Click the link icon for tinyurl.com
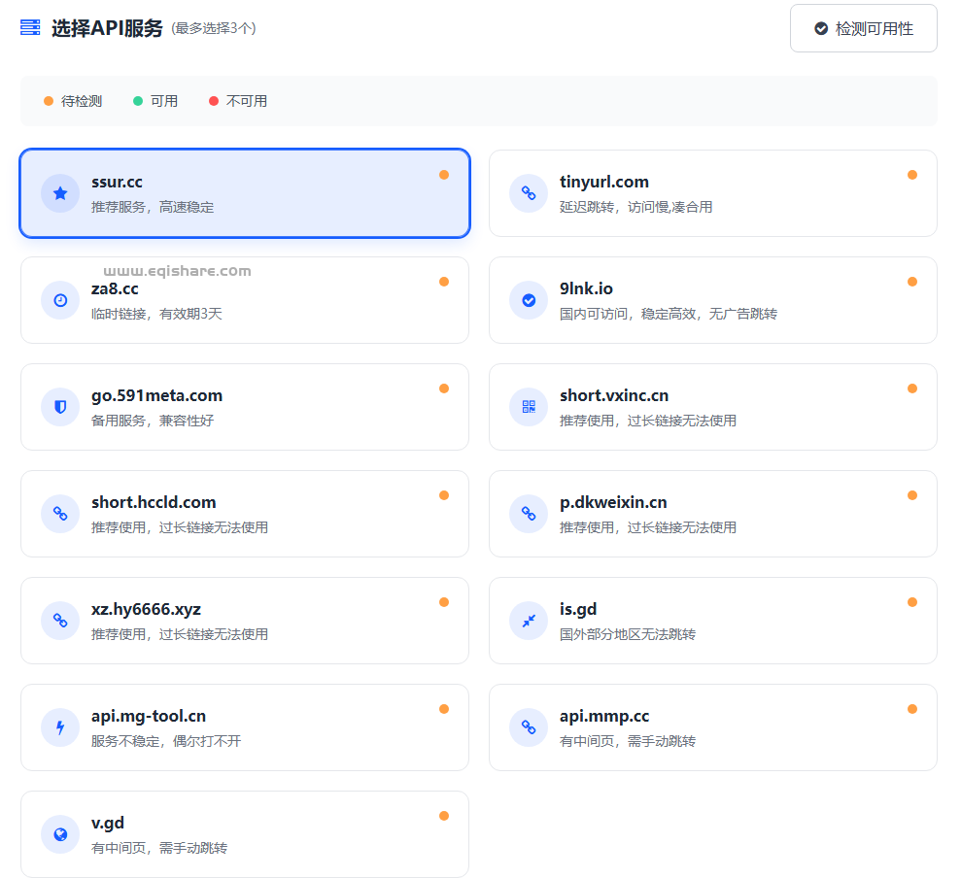The image size is (961, 878). pos(529,193)
